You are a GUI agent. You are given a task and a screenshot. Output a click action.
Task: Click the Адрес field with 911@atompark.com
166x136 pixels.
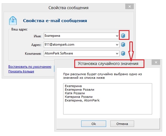pos(81,45)
